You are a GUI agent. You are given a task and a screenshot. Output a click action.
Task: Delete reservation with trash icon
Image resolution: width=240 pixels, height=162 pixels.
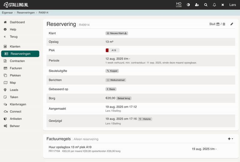coord(224,24)
